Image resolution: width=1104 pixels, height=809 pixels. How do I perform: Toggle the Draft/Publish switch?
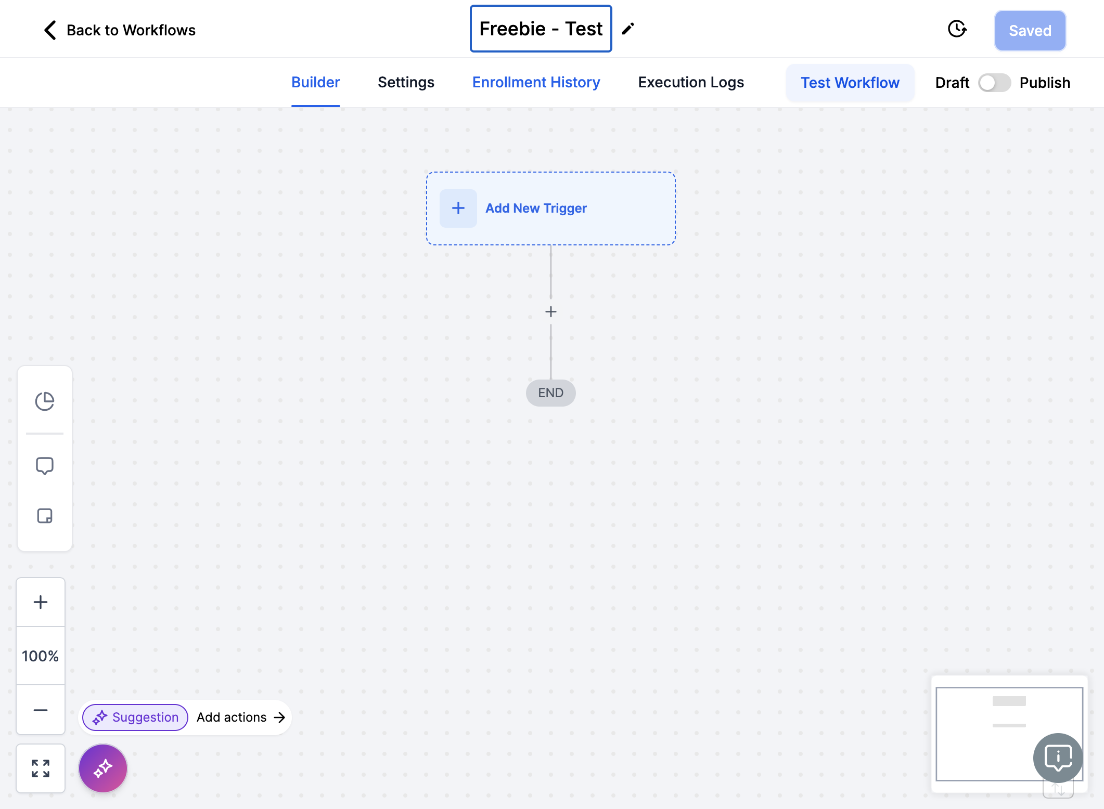pyautogui.click(x=994, y=83)
